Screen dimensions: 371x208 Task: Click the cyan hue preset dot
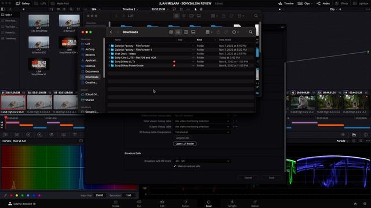click(x=28, y=195)
